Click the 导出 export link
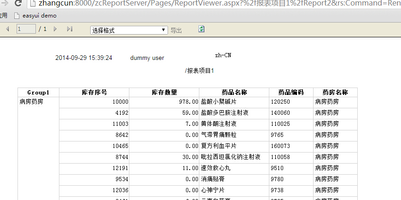The height and width of the screenshot is (200, 401). click(176, 30)
